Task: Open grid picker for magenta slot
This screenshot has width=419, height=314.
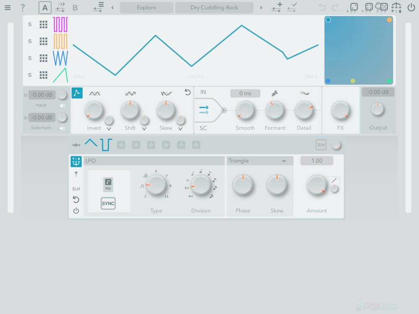Action: click(44, 25)
